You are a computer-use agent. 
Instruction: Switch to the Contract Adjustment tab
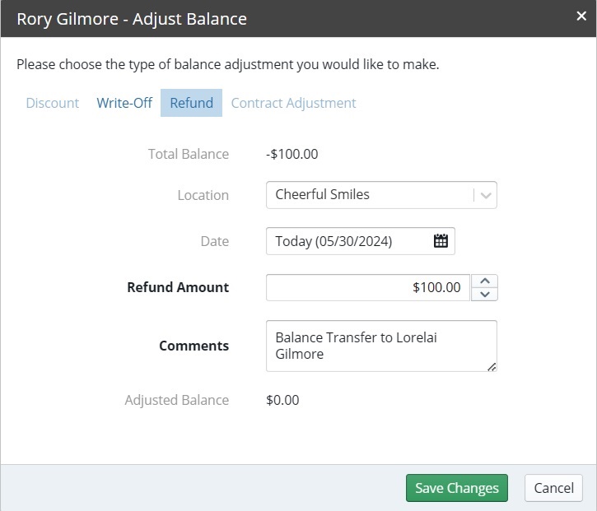pos(293,103)
